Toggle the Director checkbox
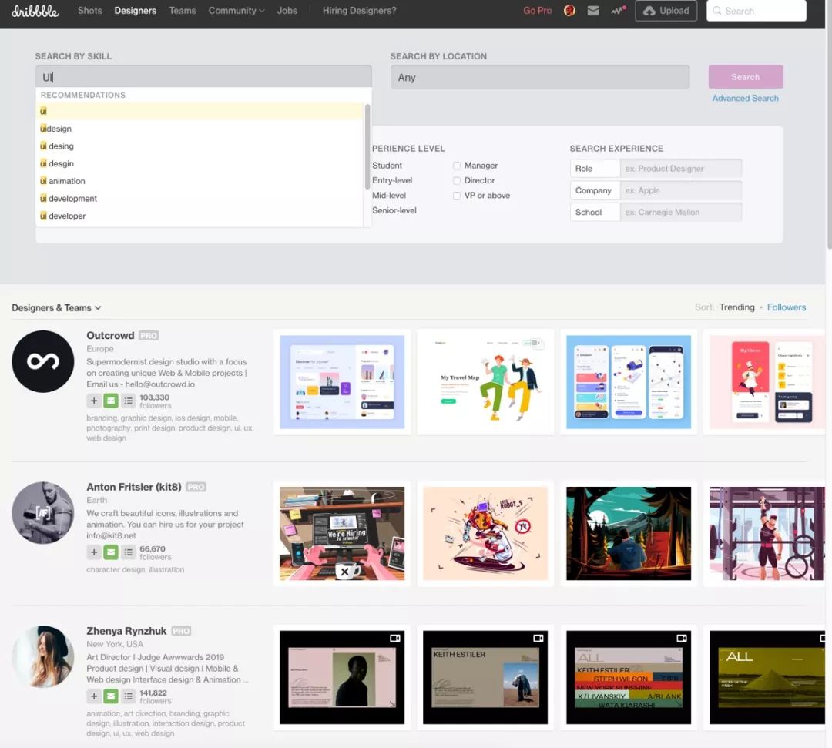The height and width of the screenshot is (748, 832). coord(456,181)
